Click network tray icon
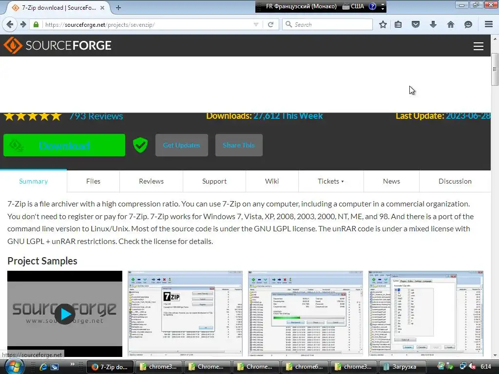 click(463, 366)
